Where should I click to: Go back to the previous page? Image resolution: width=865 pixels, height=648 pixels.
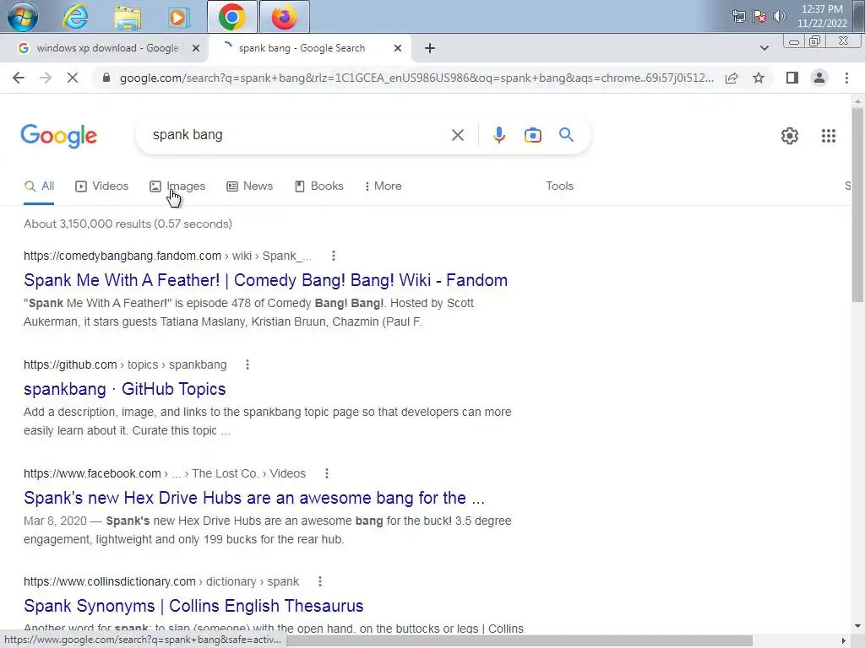19,78
